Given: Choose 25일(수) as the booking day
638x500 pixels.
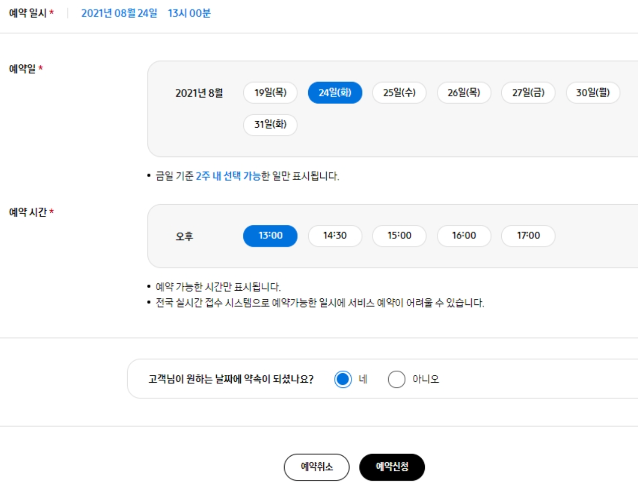Looking at the screenshot, I should pyautogui.click(x=400, y=93).
